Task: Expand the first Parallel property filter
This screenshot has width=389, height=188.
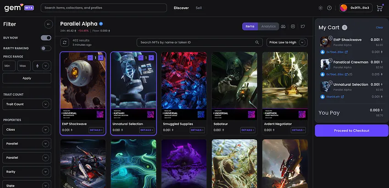Action: click(27, 144)
